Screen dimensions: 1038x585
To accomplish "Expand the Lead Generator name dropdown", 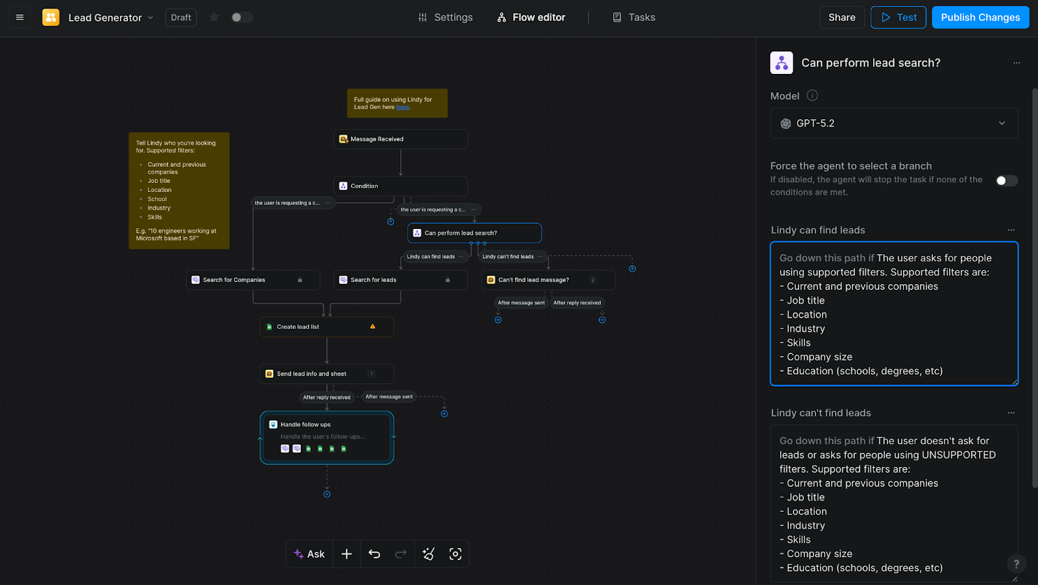I will click(151, 18).
